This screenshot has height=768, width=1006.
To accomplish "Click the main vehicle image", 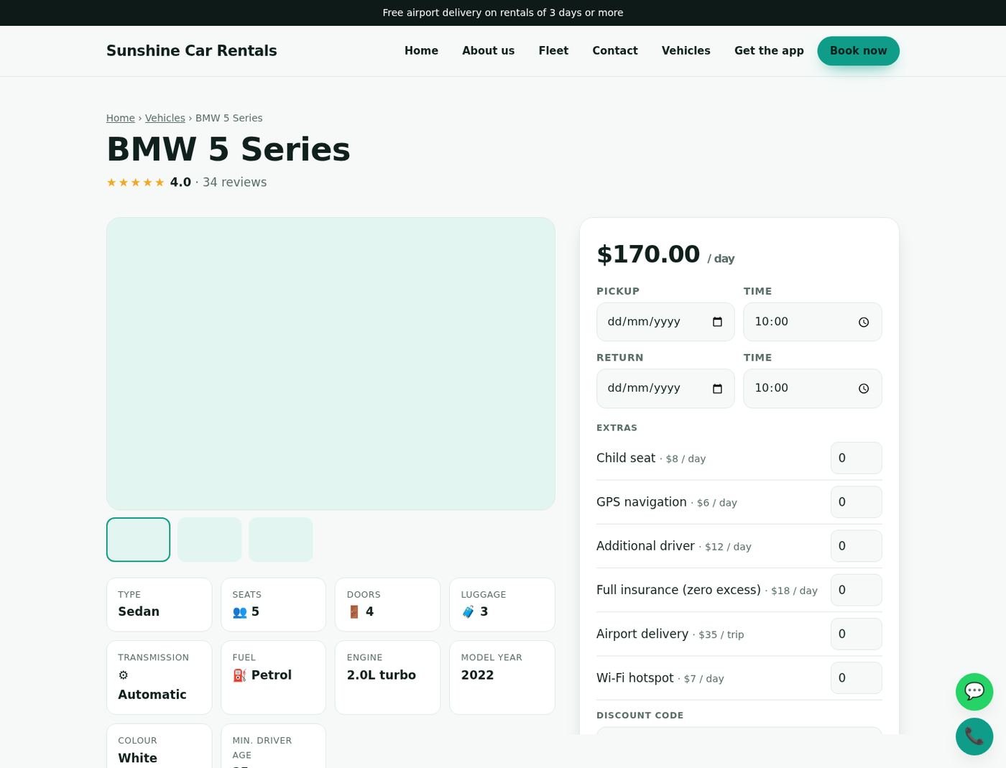I will (x=331, y=364).
